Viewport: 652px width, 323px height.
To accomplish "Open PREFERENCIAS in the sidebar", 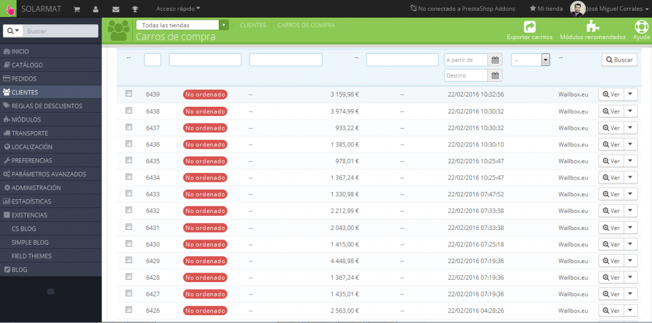I will 51,161.
